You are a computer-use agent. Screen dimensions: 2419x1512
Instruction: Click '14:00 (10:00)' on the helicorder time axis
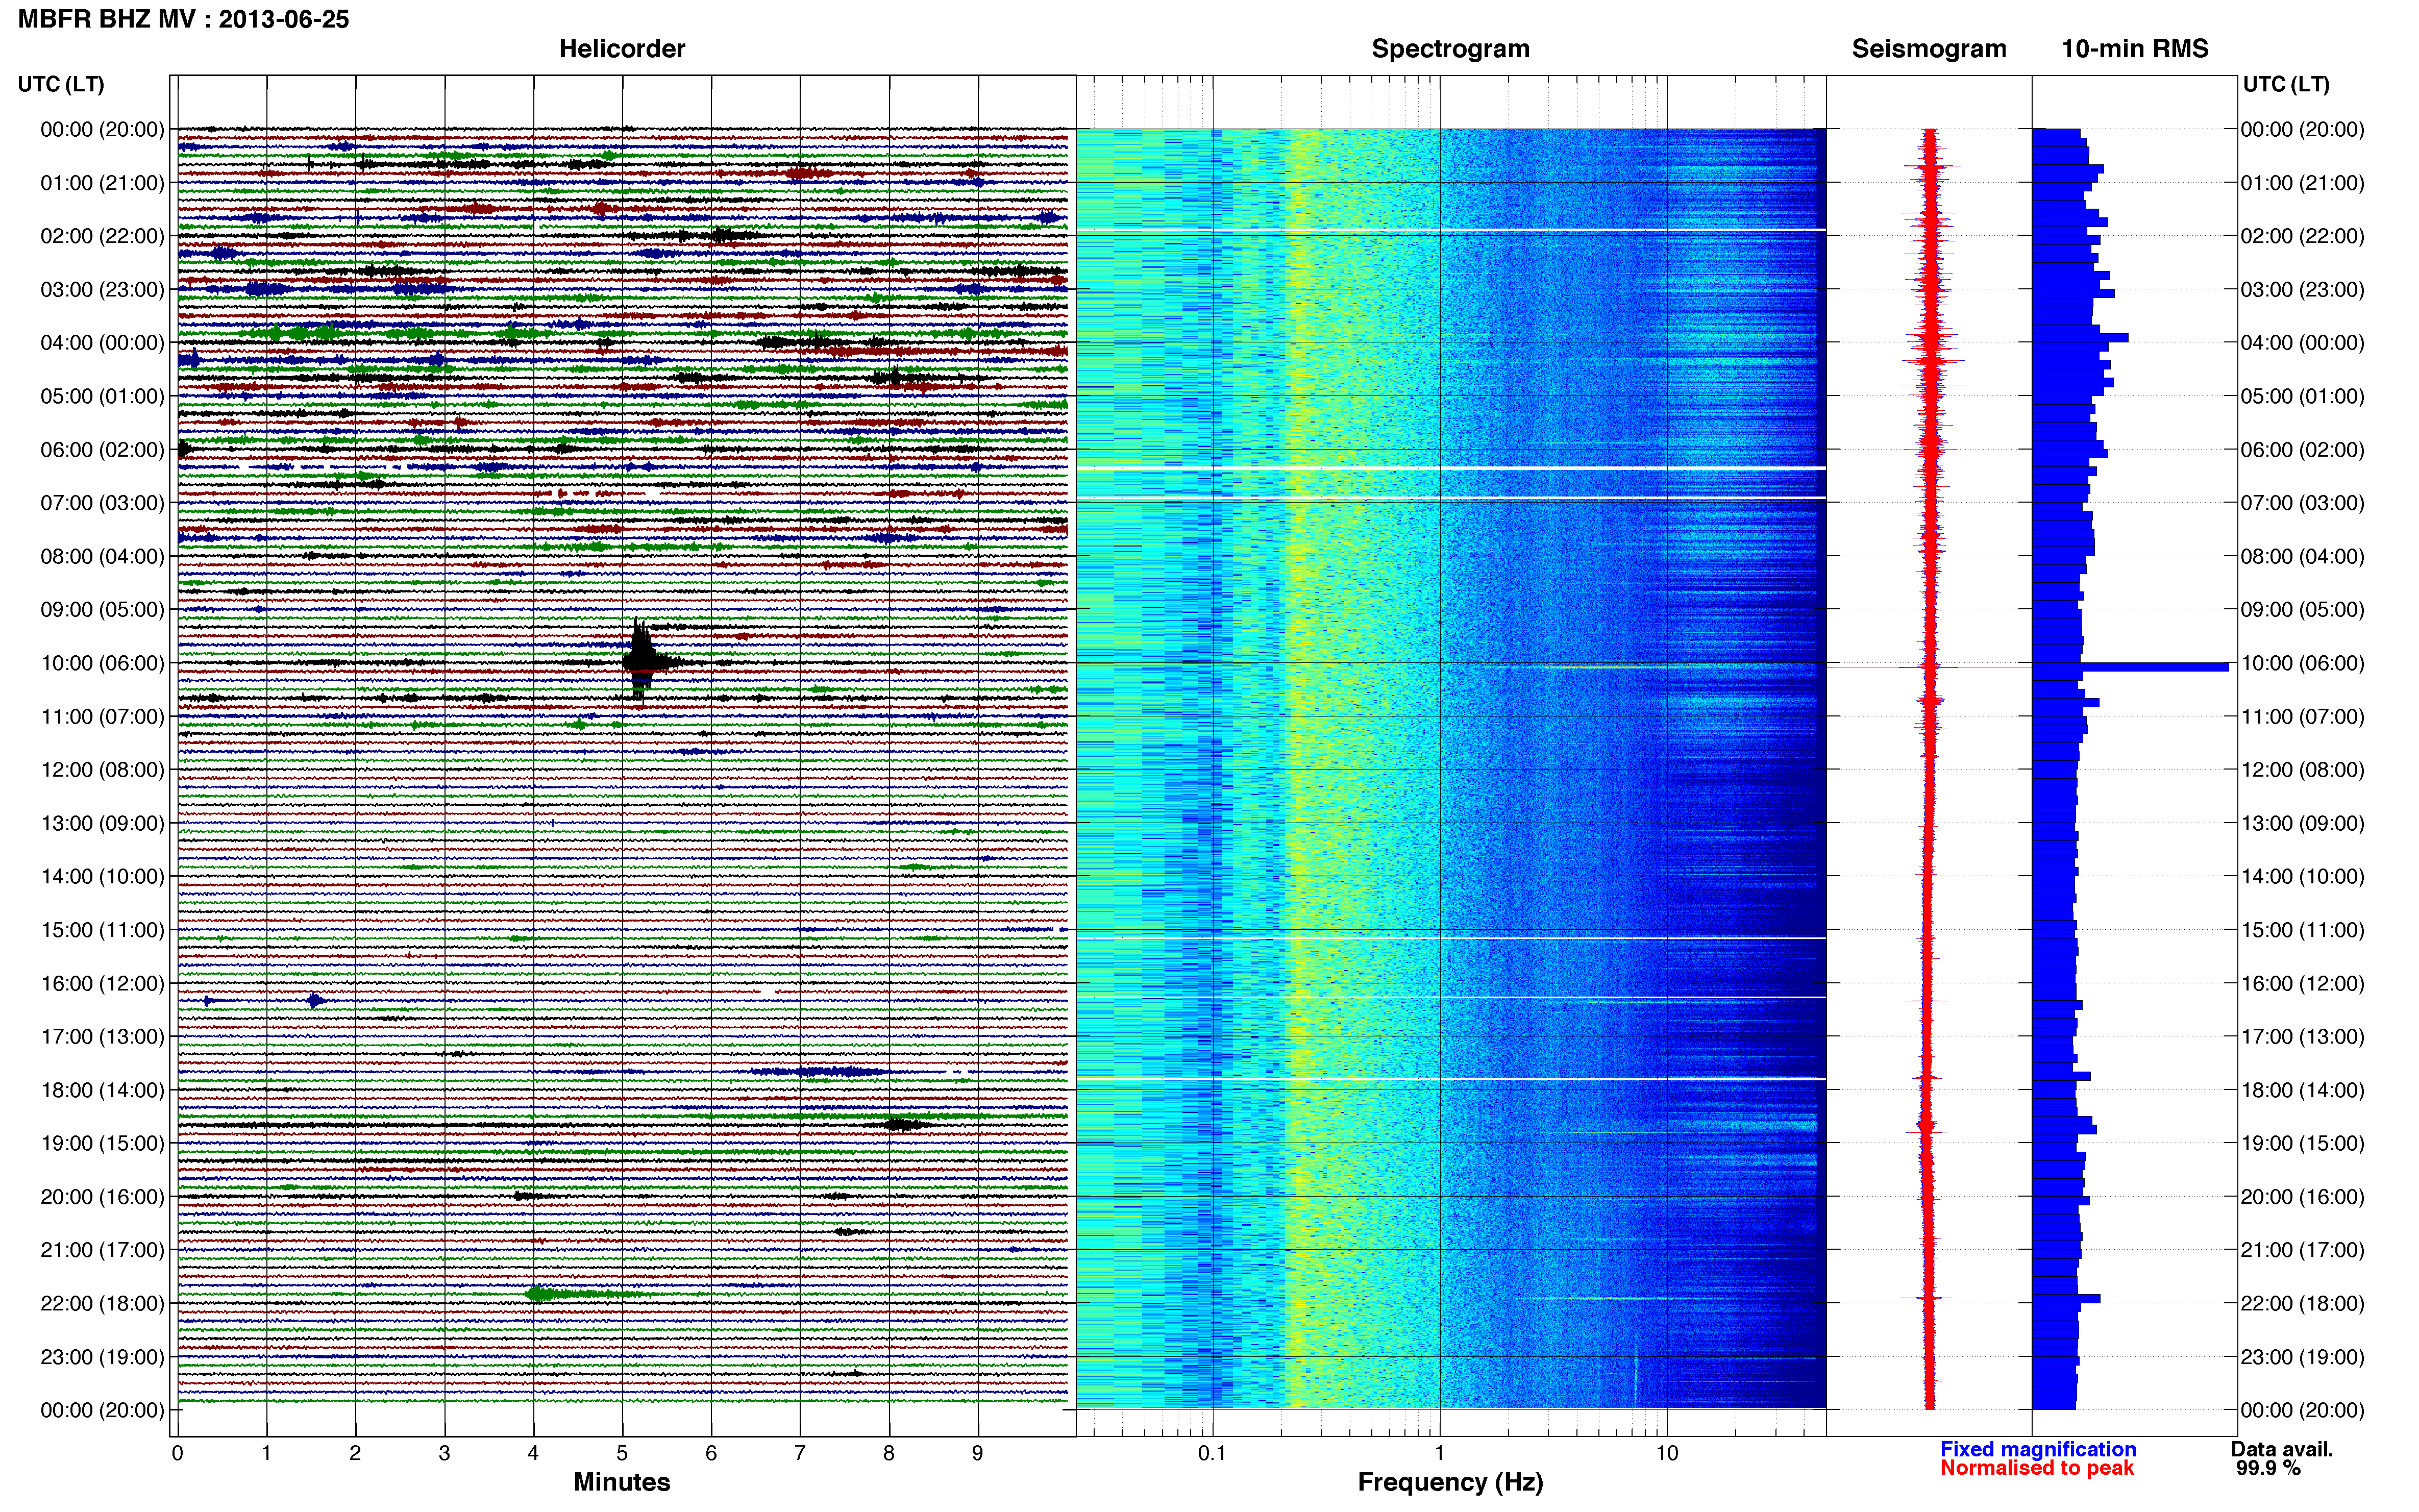(102, 877)
